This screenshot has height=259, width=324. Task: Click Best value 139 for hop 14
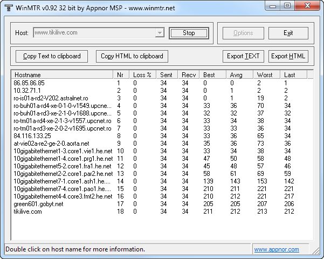coord(208,181)
